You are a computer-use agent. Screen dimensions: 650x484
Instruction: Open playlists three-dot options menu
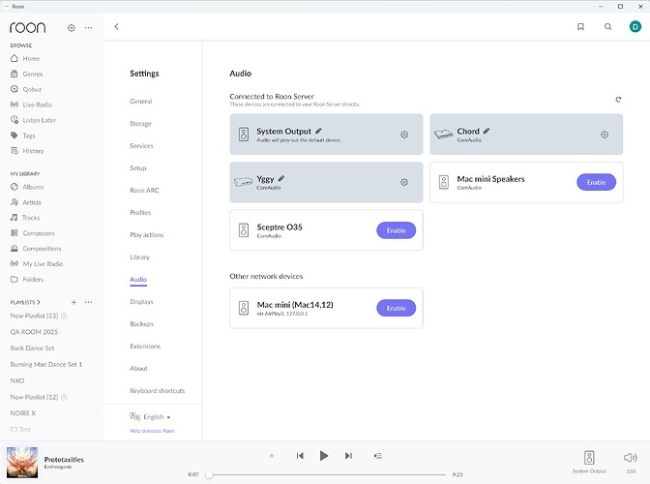tap(88, 302)
